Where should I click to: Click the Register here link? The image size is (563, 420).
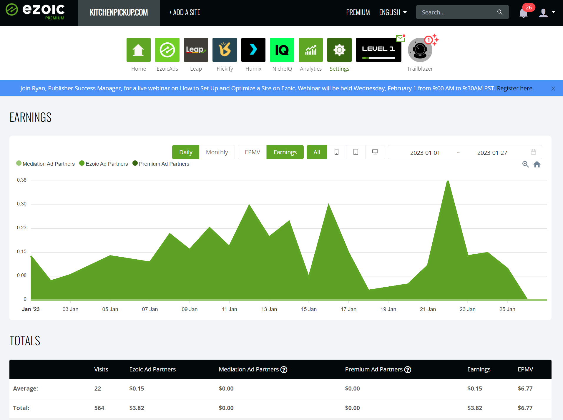(x=515, y=88)
